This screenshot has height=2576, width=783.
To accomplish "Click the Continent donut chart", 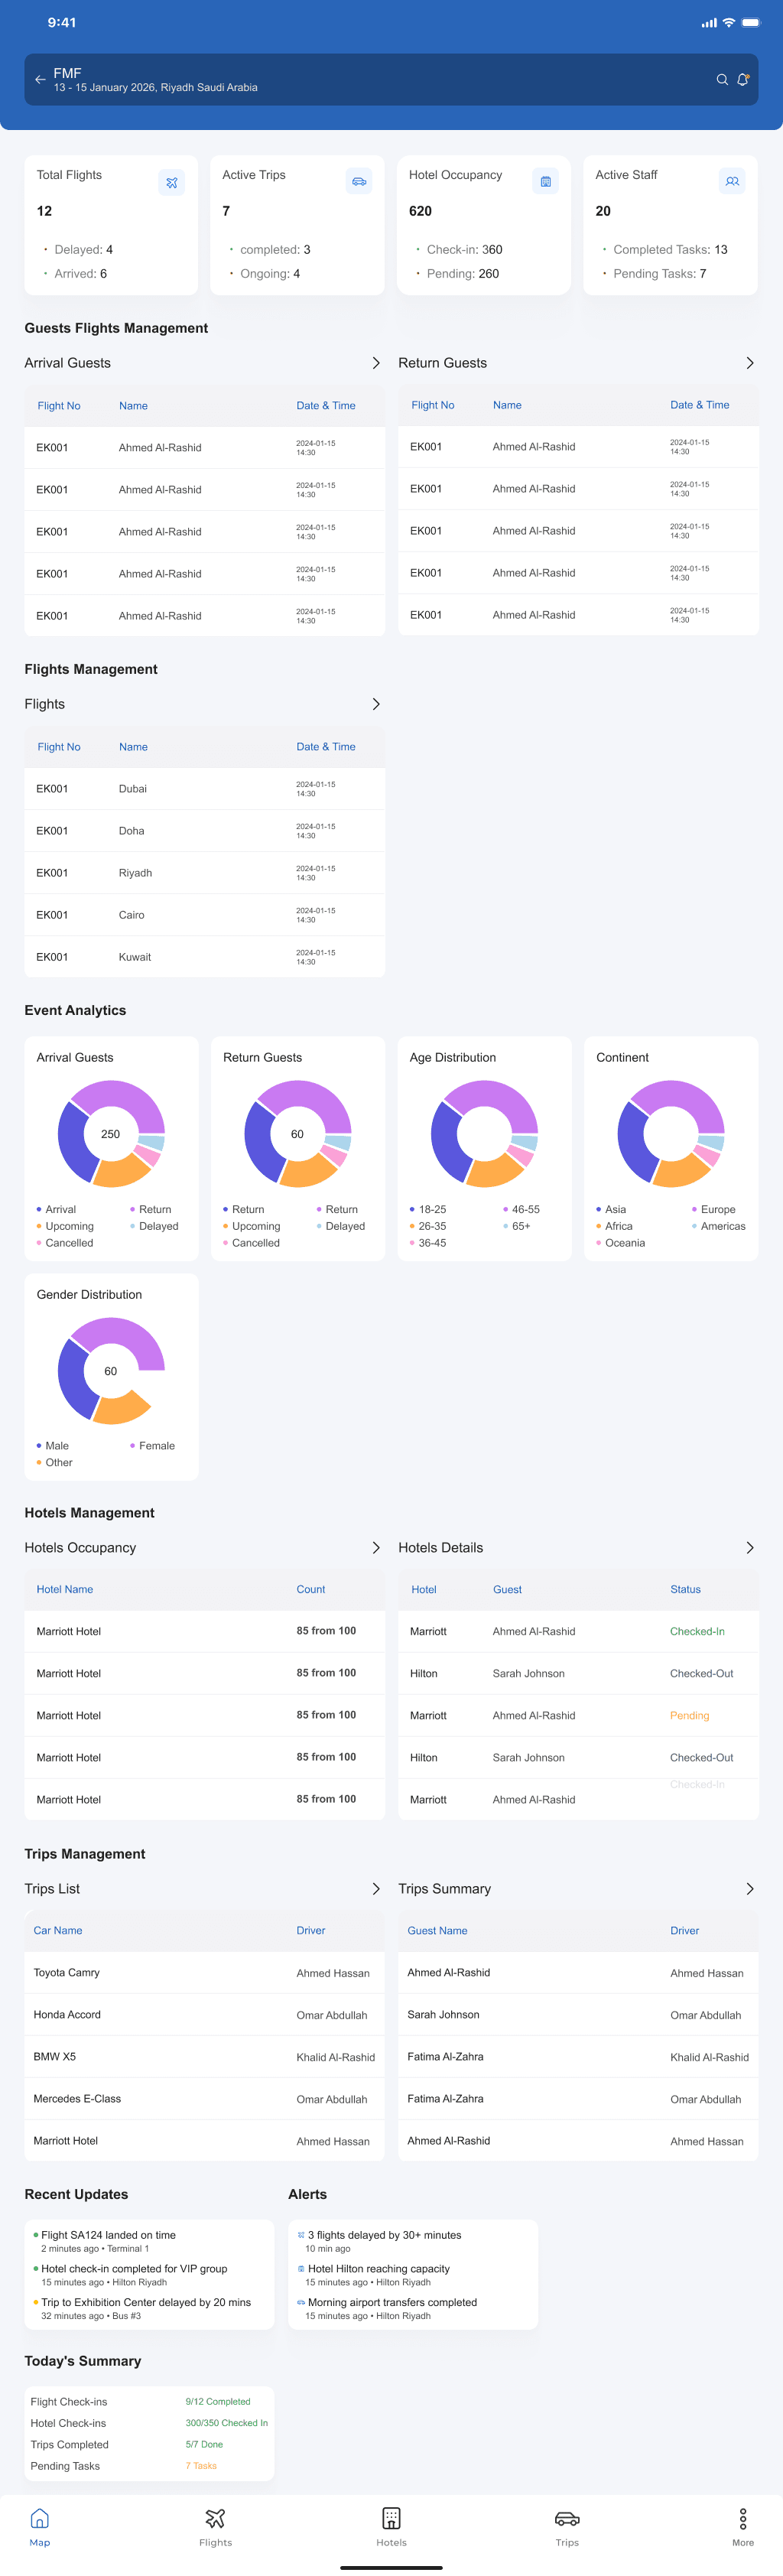I will 671,1133.
